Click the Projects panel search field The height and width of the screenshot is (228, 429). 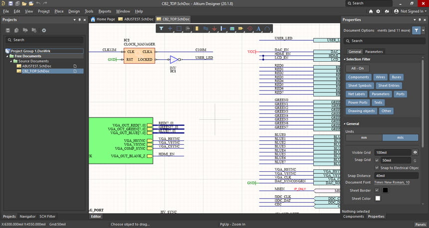coord(44,40)
